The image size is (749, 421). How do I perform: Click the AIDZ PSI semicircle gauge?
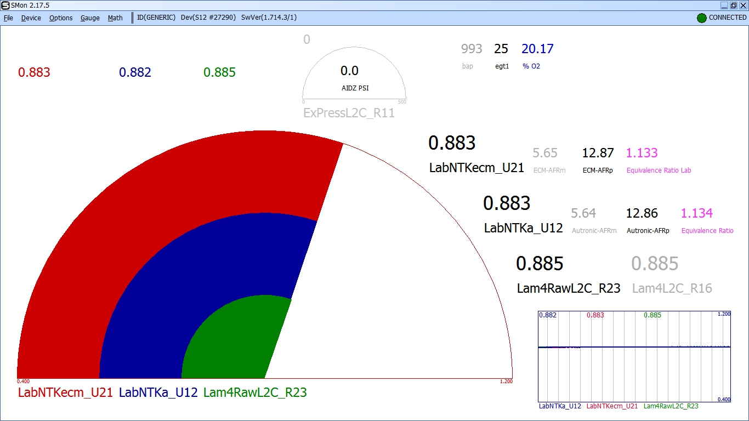[354, 77]
